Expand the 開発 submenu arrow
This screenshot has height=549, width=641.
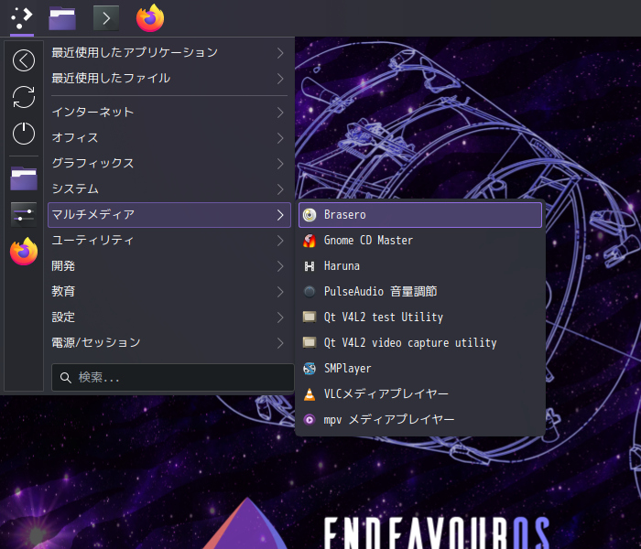tap(280, 266)
